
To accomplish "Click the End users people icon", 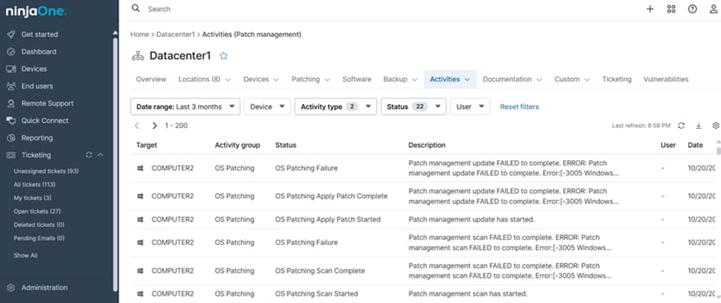I will click(11, 87).
